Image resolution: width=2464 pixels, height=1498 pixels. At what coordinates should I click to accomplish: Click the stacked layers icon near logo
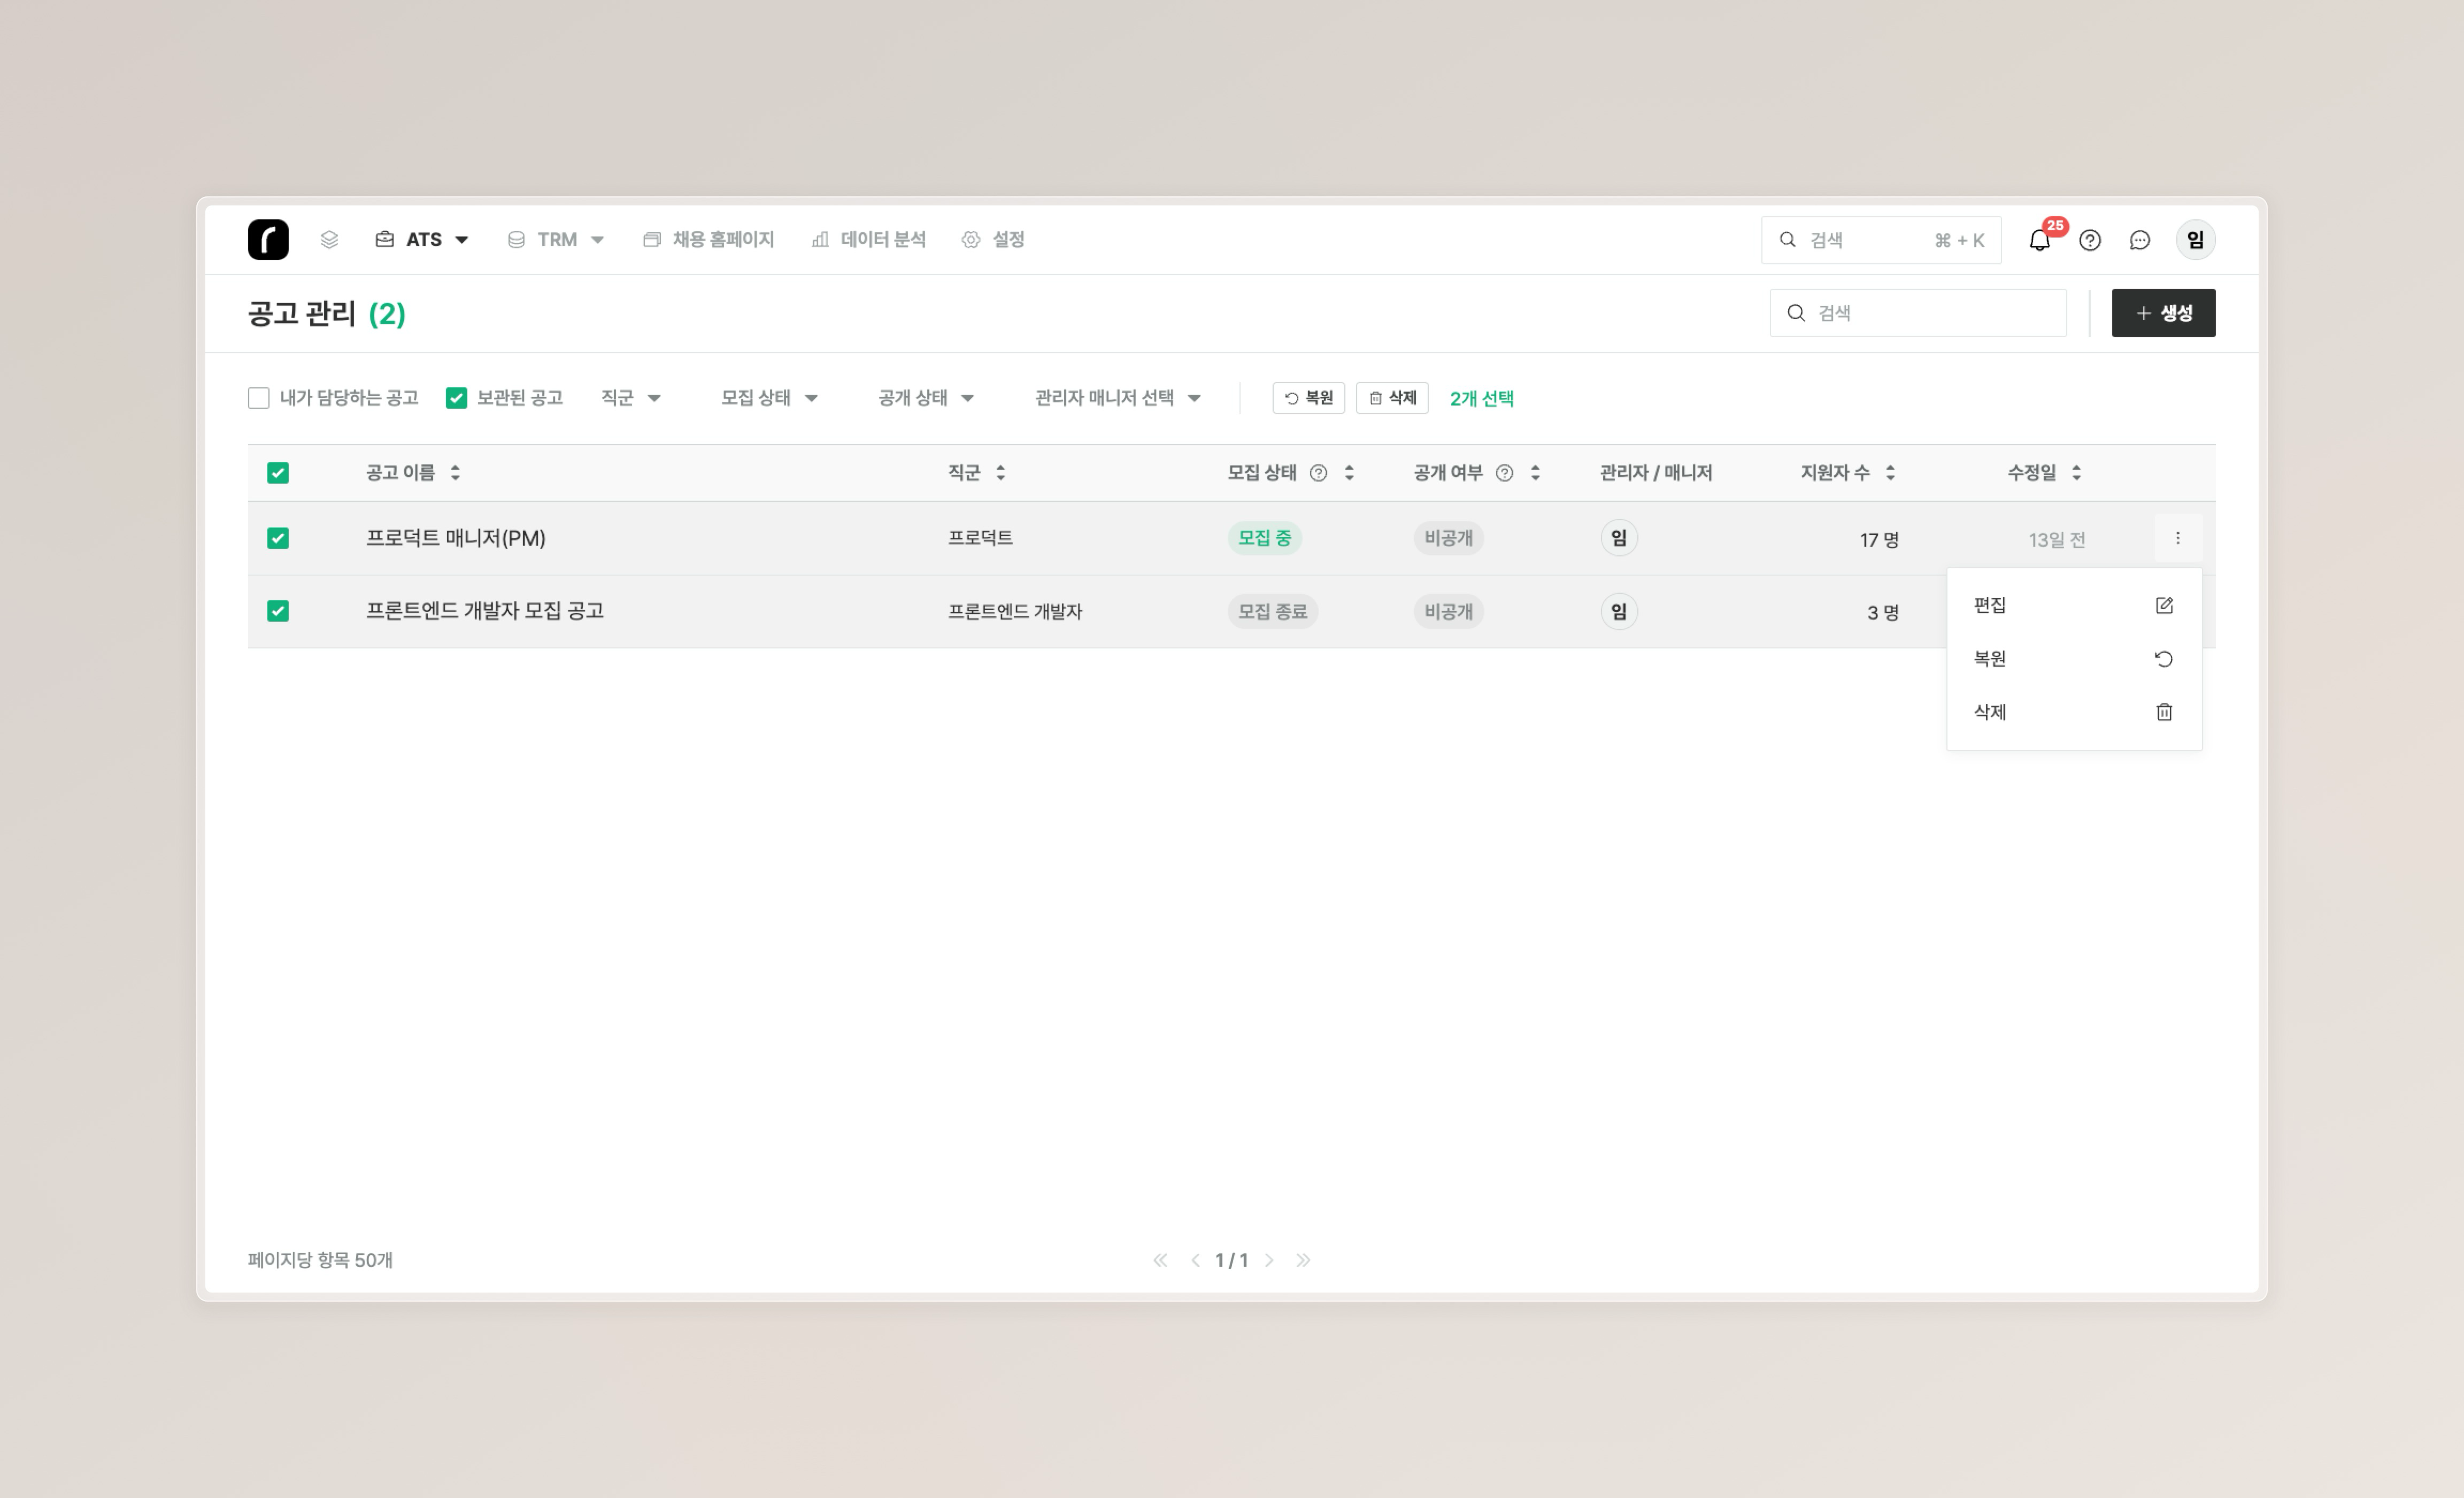[x=329, y=240]
